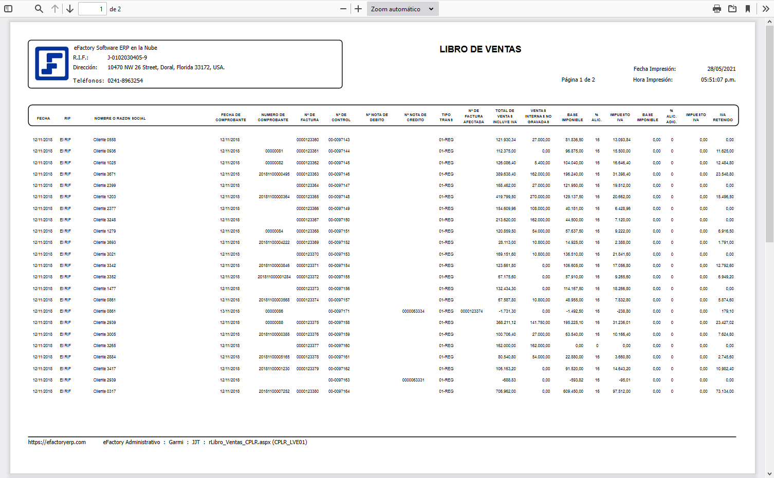774x478 pixels.
Task: Print the Libro de Ventas document
Action: click(716, 9)
